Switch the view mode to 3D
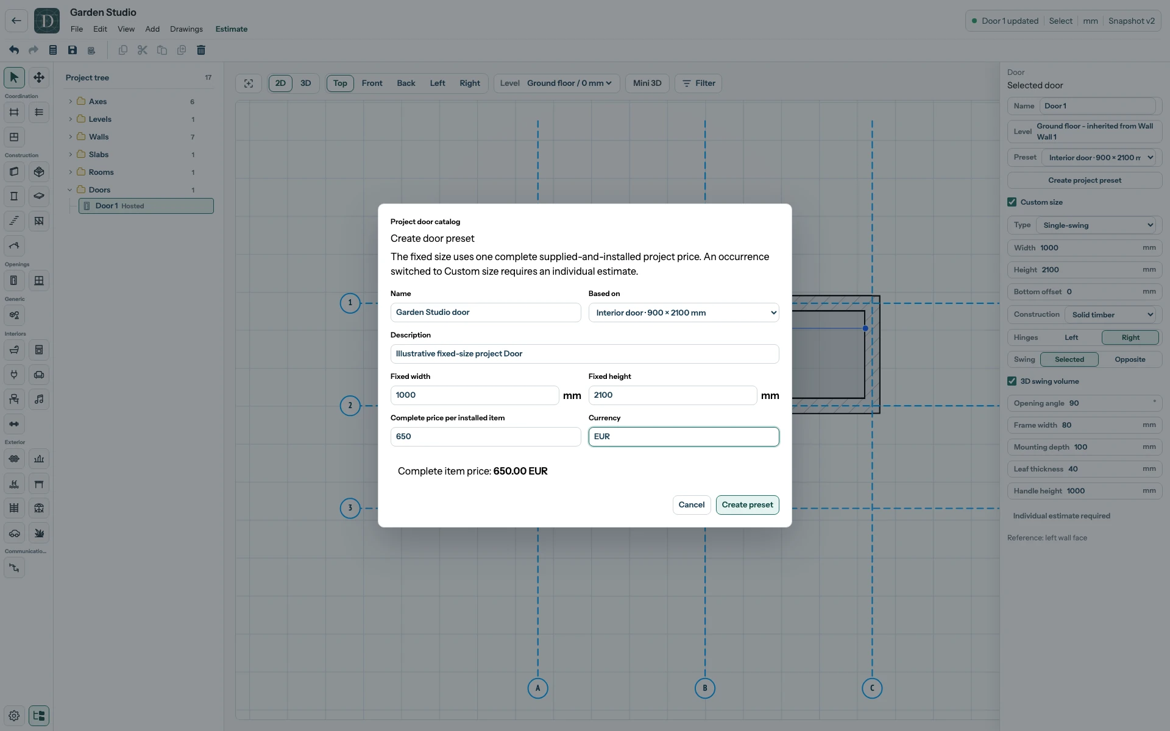The width and height of the screenshot is (1170, 731). [x=306, y=83]
